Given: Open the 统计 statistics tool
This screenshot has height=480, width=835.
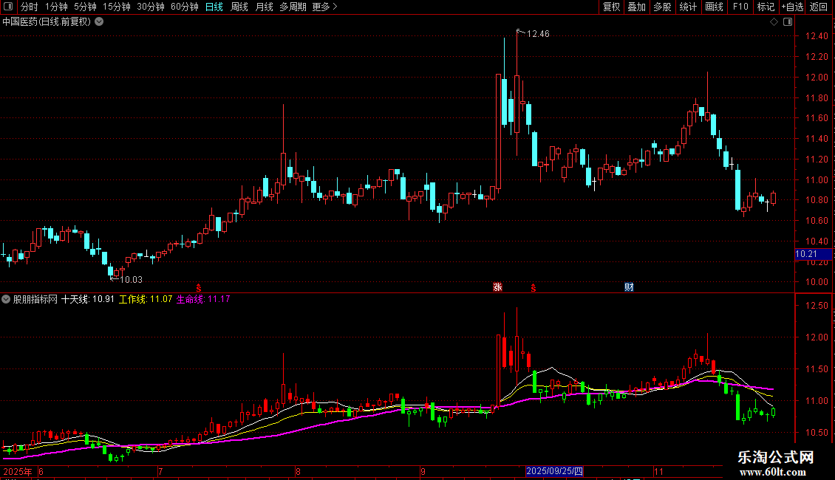Looking at the screenshot, I should 688,7.
